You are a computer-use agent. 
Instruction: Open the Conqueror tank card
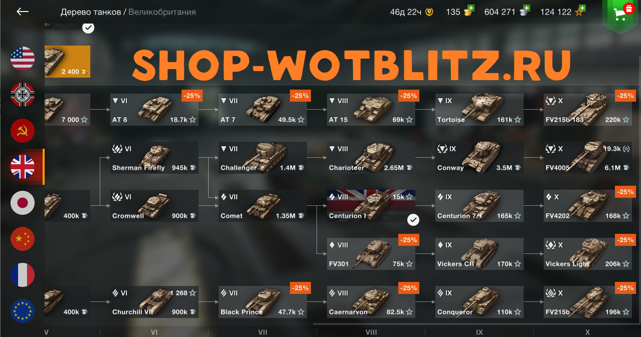click(x=479, y=302)
